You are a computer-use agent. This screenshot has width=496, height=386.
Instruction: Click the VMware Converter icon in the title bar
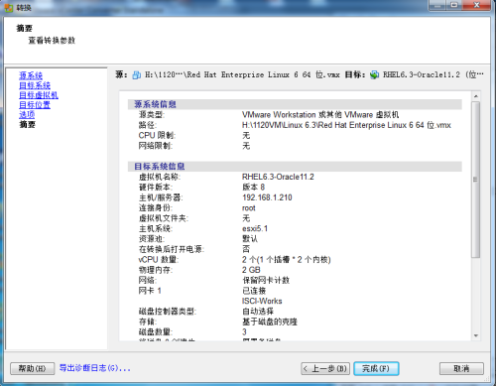pos(9,7)
